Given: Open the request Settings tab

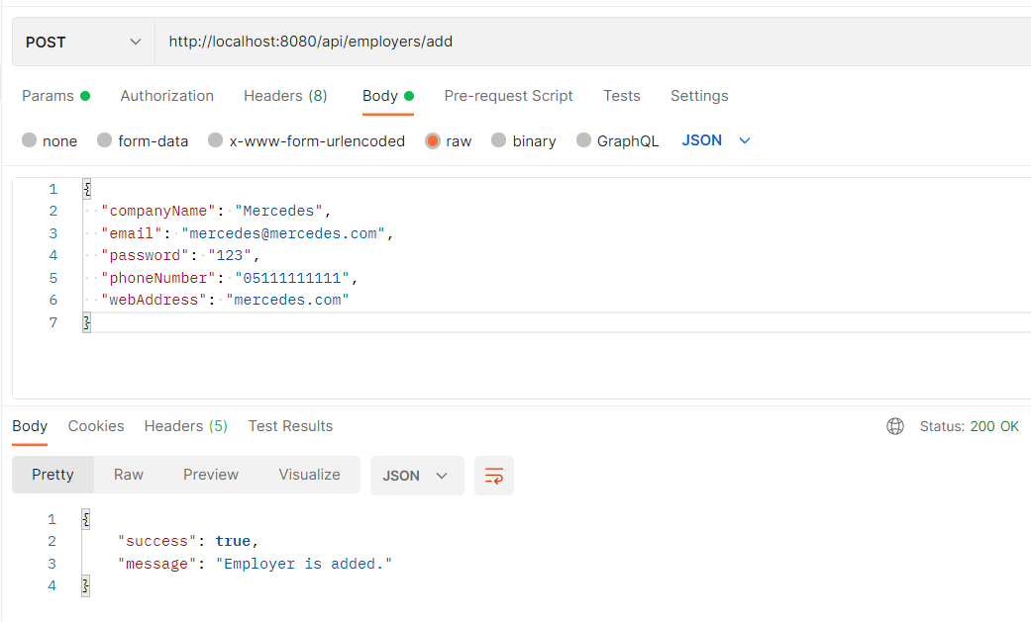Looking at the screenshot, I should coord(698,96).
